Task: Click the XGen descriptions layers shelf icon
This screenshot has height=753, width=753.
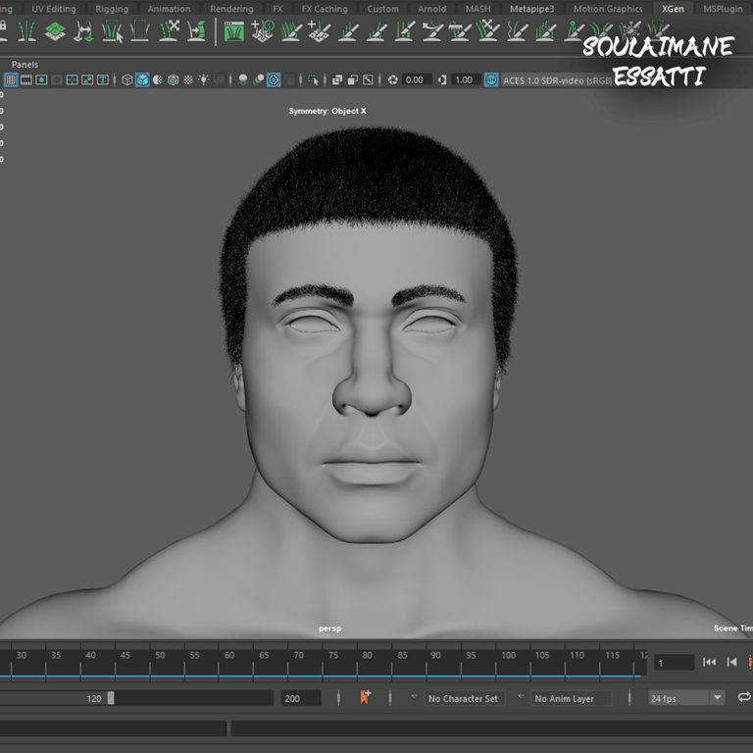Action: pyautogui.click(x=56, y=31)
